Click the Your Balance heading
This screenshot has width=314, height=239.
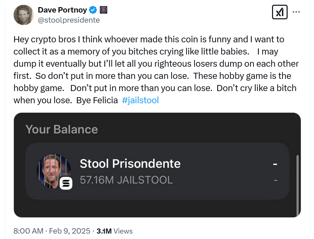(62, 129)
